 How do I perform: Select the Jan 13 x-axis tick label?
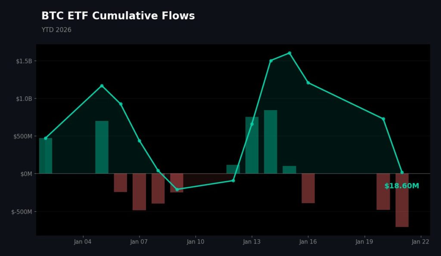pyautogui.click(x=252, y=242)
